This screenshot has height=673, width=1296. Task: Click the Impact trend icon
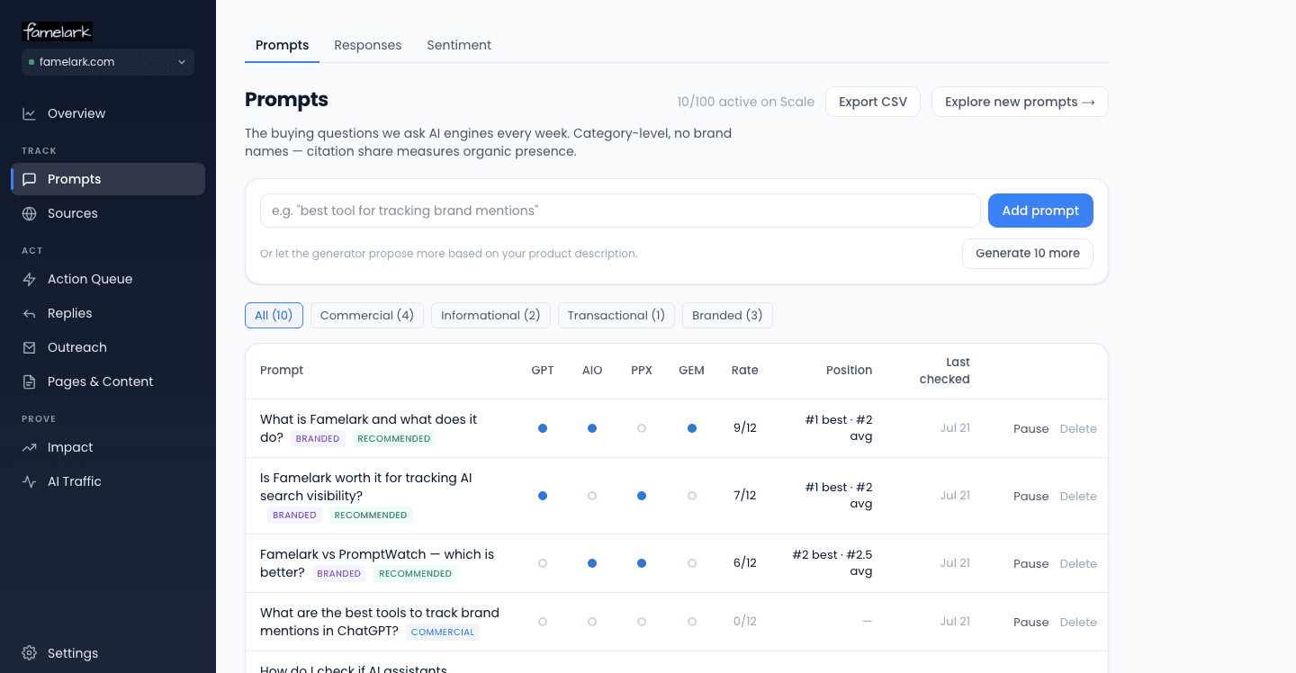(x=30, y=447)
